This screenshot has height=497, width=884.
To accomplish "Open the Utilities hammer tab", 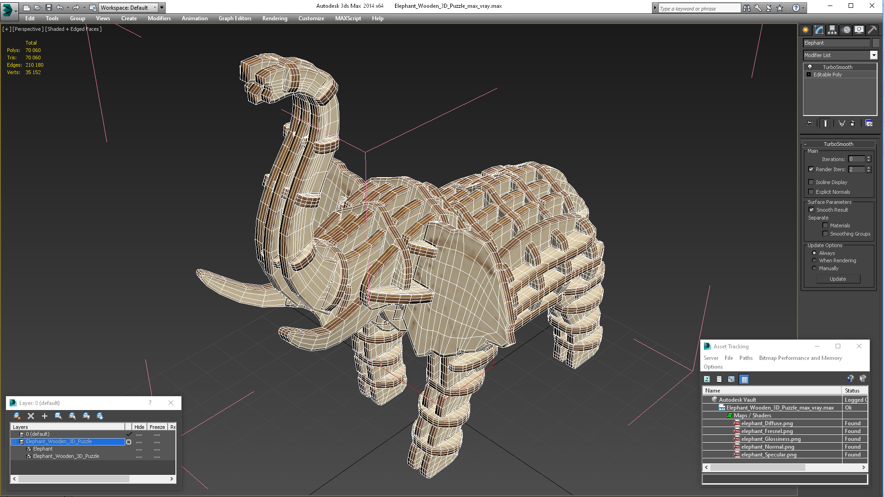I will click(x=872, y=30).
